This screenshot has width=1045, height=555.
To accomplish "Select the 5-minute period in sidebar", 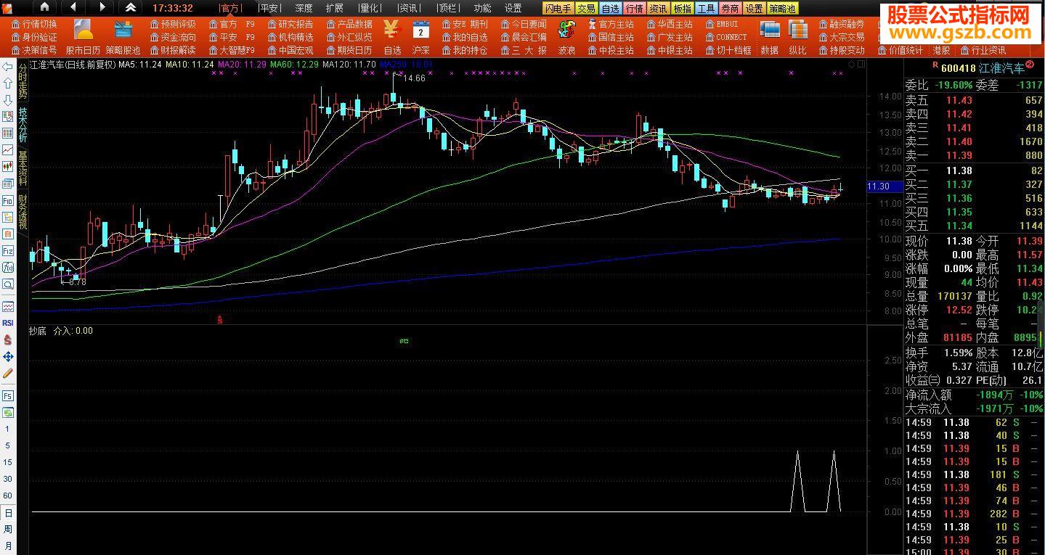I will click(8, 445).
